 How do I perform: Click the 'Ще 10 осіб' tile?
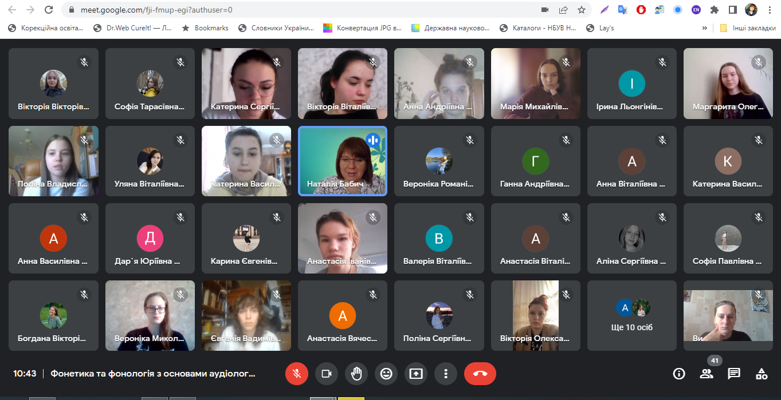coord(631,315)
